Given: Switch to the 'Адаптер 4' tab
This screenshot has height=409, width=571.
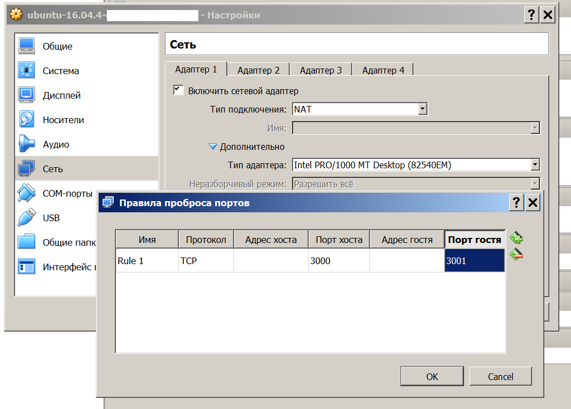Looking at the screenshot, I should pos(383,70).
